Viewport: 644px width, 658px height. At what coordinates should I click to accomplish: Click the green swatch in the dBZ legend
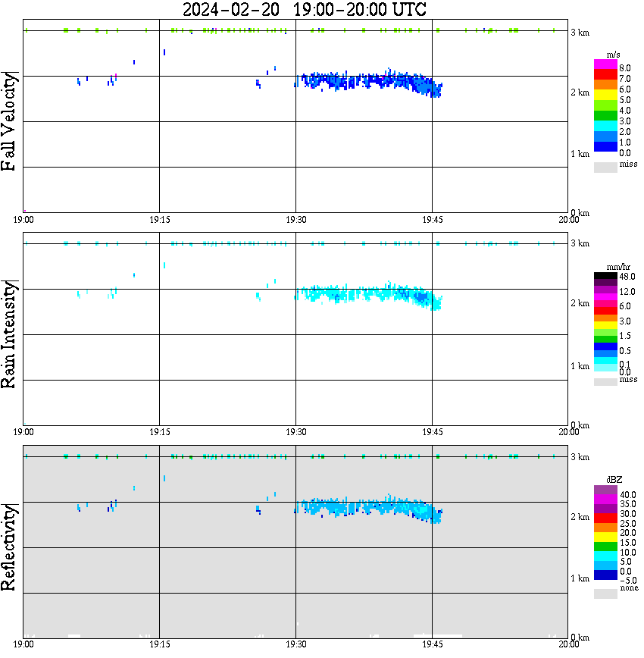(605, 547)
